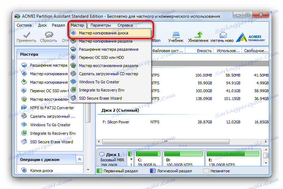This screenshot has height=189, width=283.
Task: Open sidebar SSD Secure Erase Wizard link
Action: tap(52, 142)
